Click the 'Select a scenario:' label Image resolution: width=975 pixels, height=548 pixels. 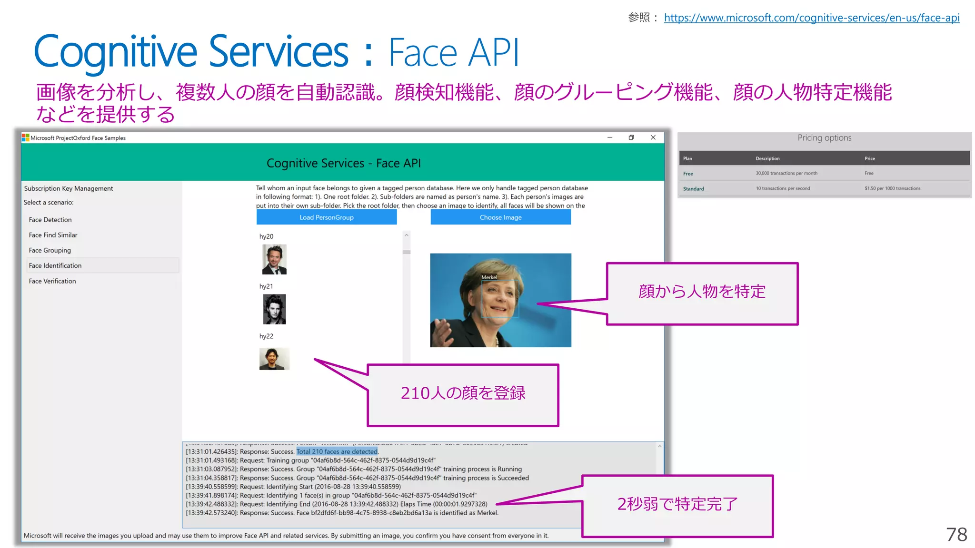coord(49,202)
